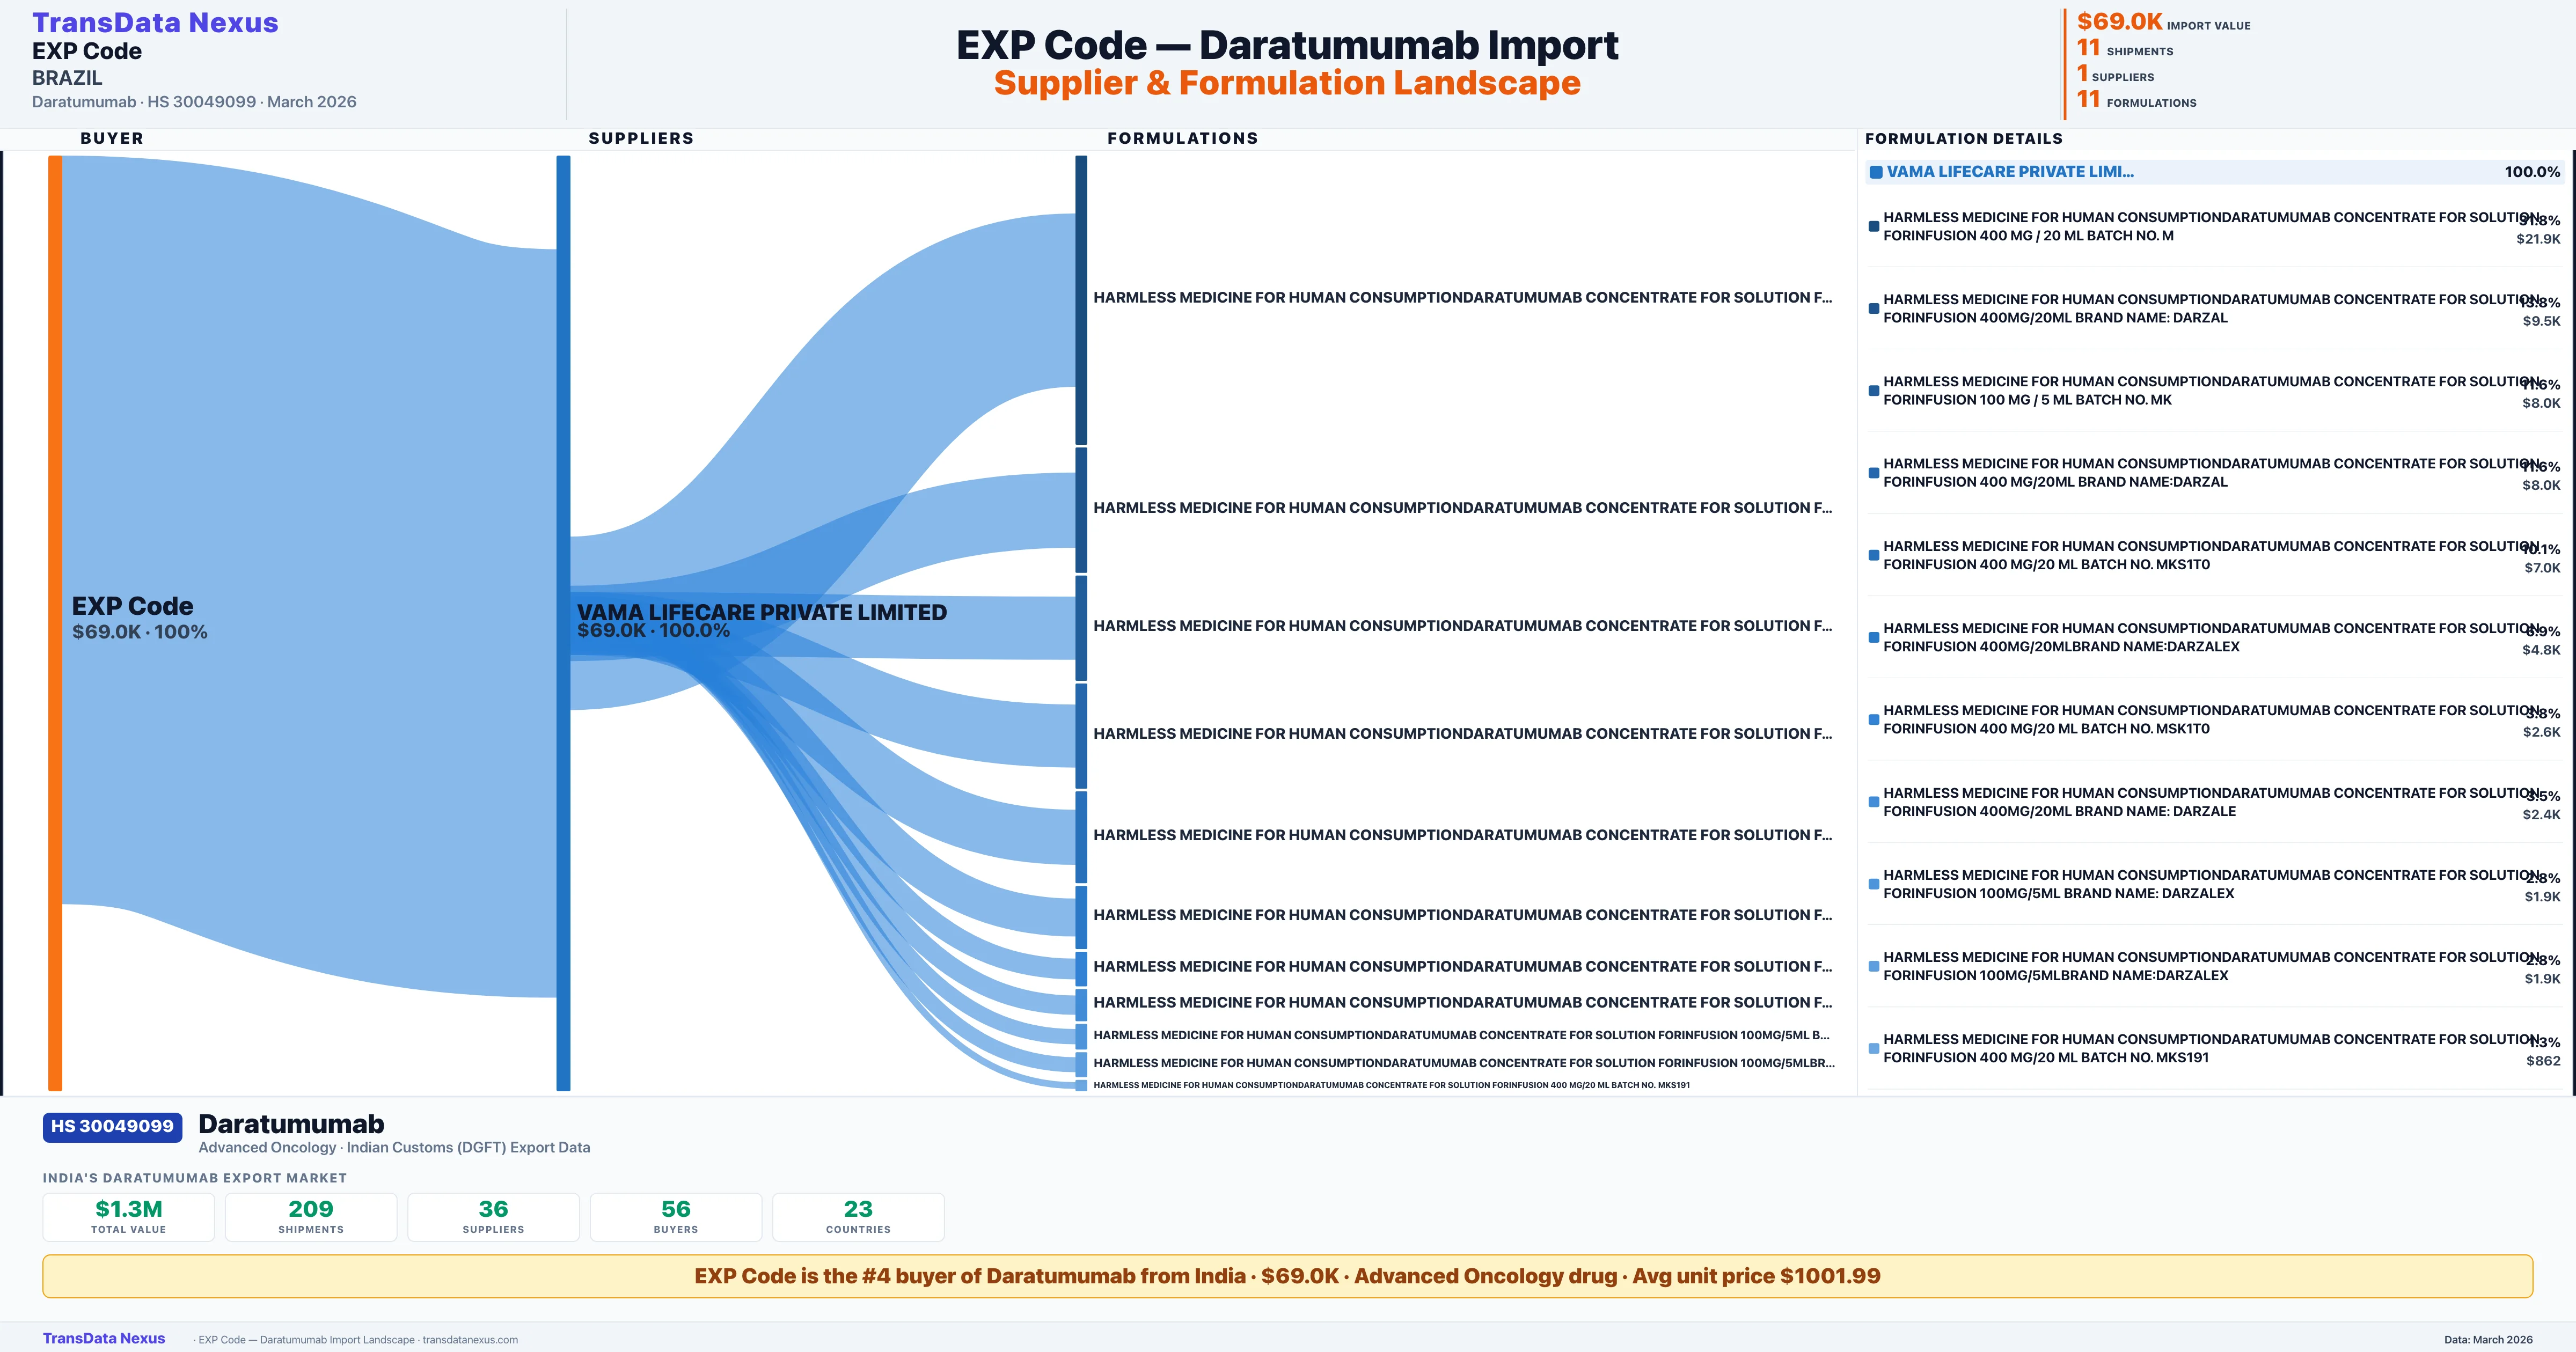
Task: Click the marker icon beside the 100 MG / 5 ML $8.0K entry
Action: (1874, 390)
